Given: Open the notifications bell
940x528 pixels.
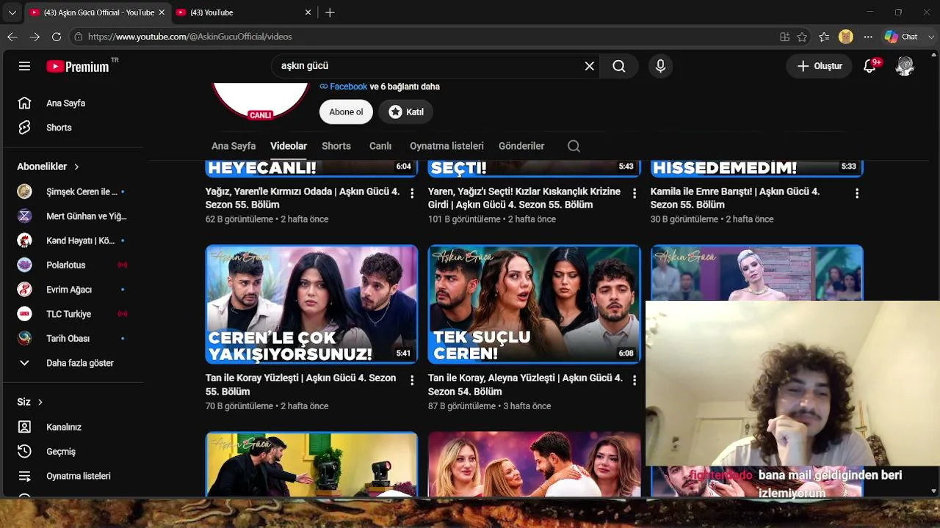Looking at the screenshot, I should point(870,66).
